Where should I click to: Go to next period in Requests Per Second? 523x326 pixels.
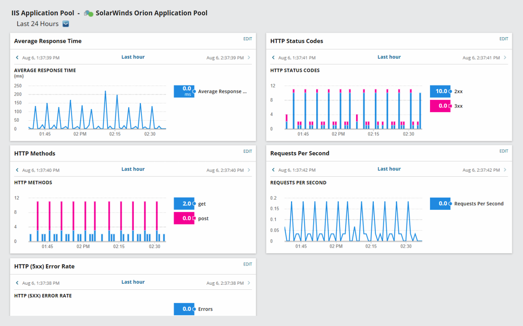(505, 170)
